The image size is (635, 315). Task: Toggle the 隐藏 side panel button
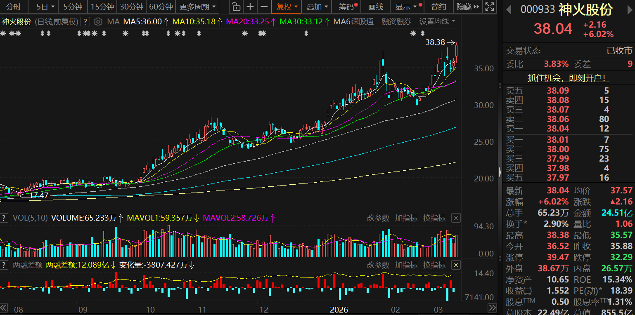click(468, 7)
